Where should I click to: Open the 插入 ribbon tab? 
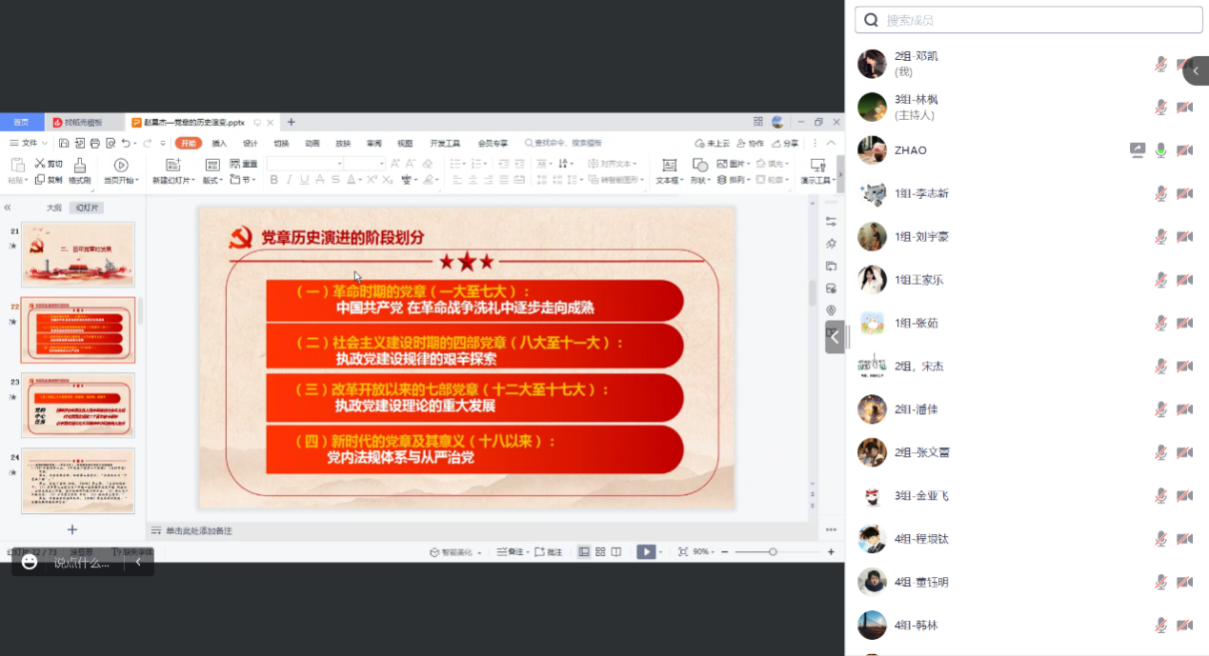(x=219, y=143)
